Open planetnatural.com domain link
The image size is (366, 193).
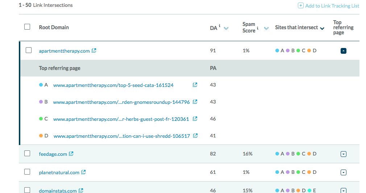point(59,172)
